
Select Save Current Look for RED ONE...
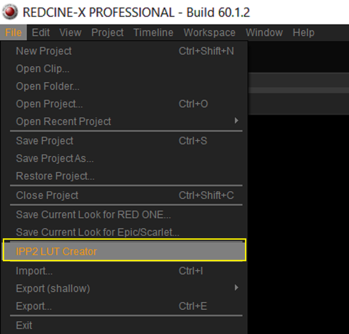click(125, 215)
